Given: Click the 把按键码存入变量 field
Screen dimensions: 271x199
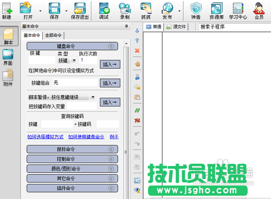Looking at the screenshot, I should click(82, 106).
